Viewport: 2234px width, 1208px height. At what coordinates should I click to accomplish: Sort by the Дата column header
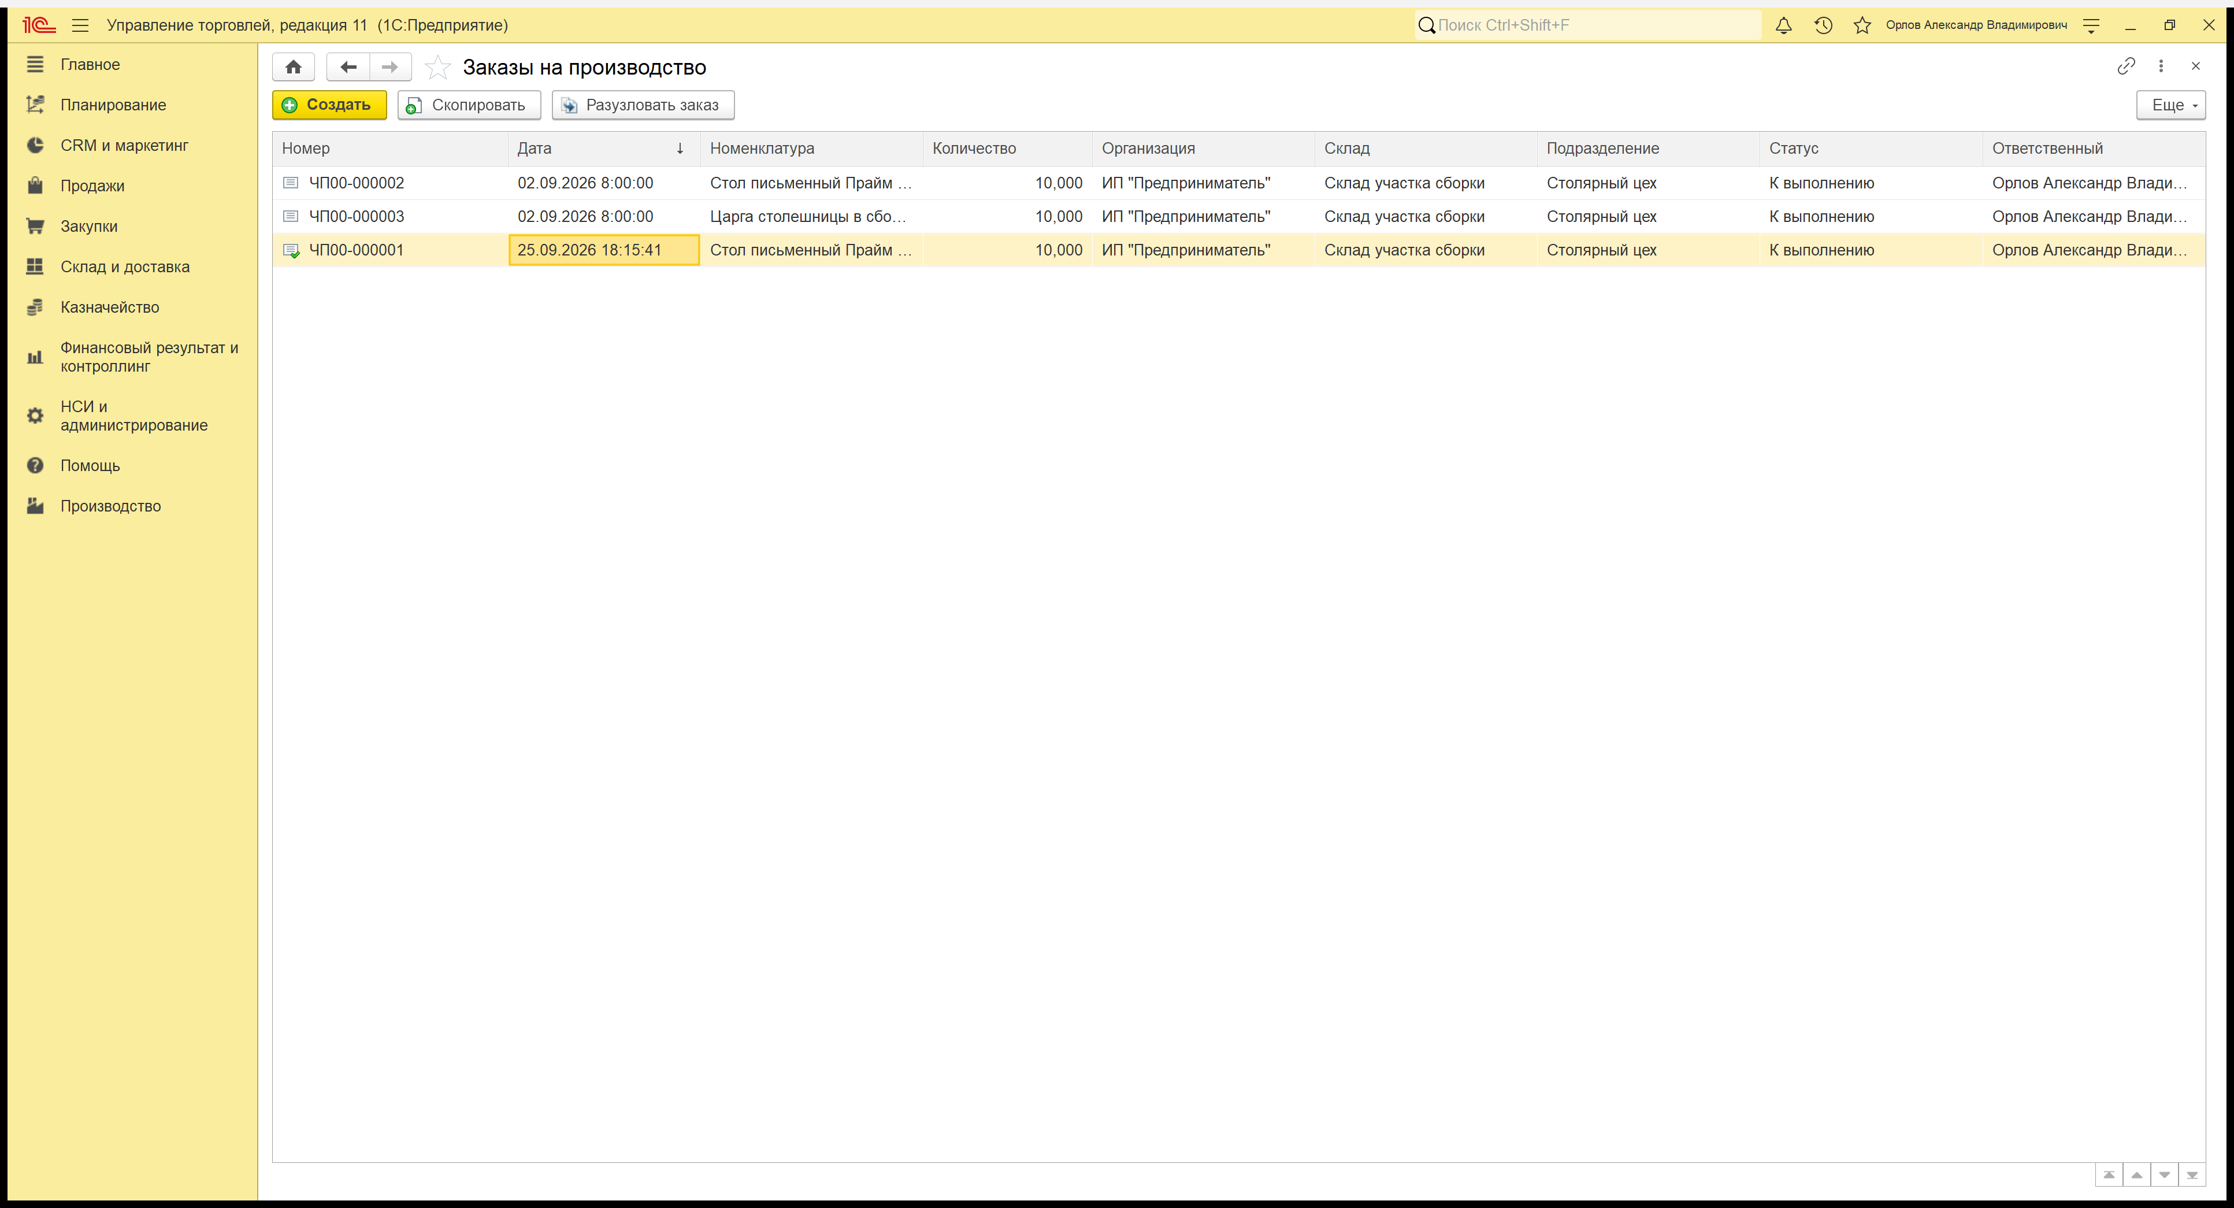tap(604, 149)
